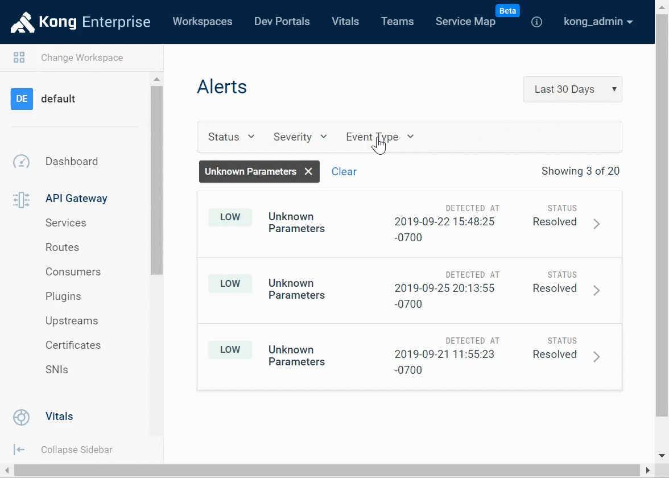This screenshot has width=669, height=478.
Task: Open the alert detected 2019-09-25 via chevron
Action: tap(596, 291)
